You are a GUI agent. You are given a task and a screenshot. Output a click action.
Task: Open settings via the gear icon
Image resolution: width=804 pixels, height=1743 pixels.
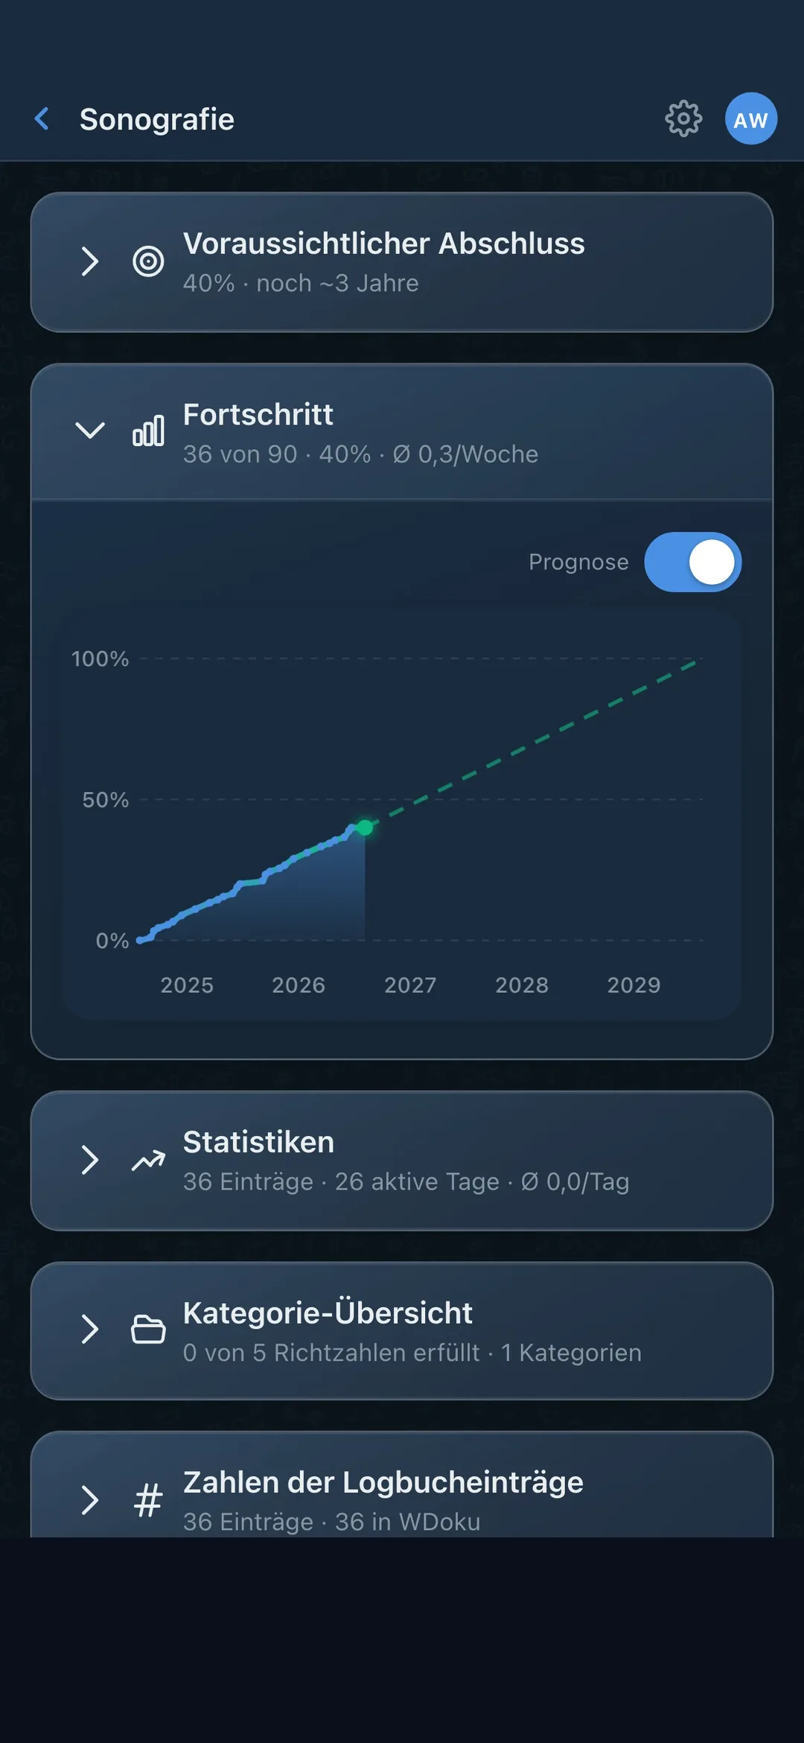683,118
